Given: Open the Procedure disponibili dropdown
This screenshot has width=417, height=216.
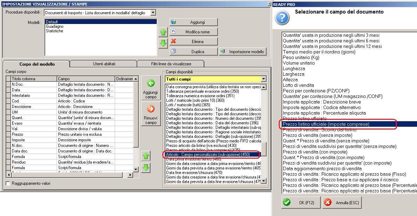Looking at the screenshot, I should 153,13.
